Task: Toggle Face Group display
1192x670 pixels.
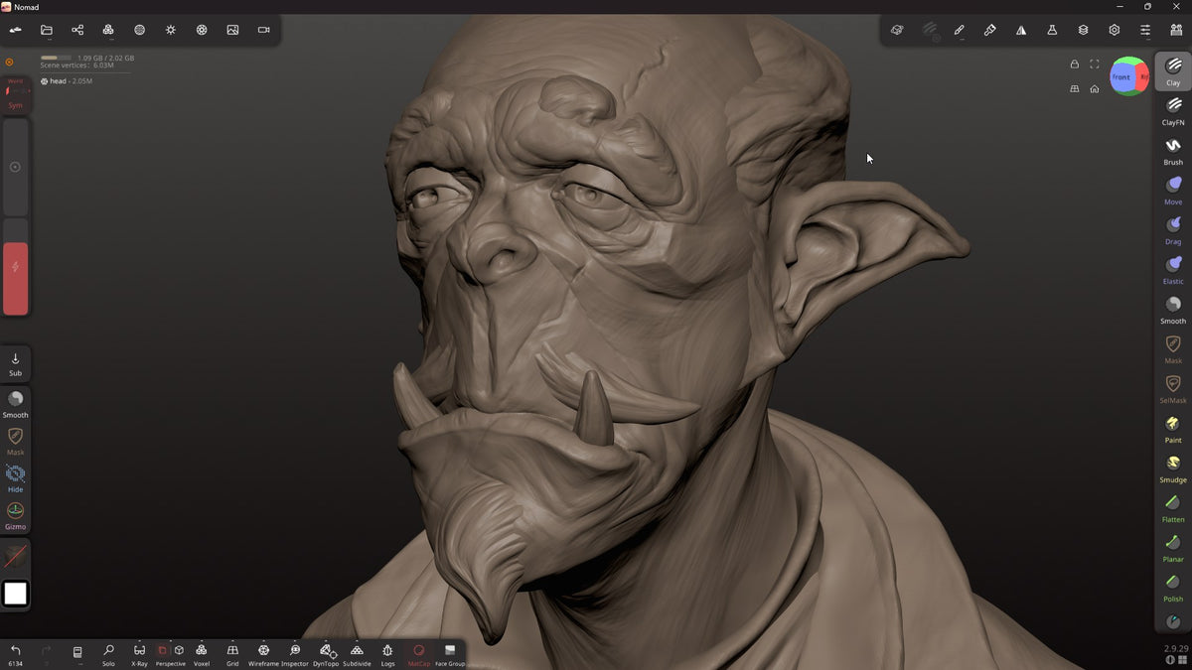Action: 450,654
